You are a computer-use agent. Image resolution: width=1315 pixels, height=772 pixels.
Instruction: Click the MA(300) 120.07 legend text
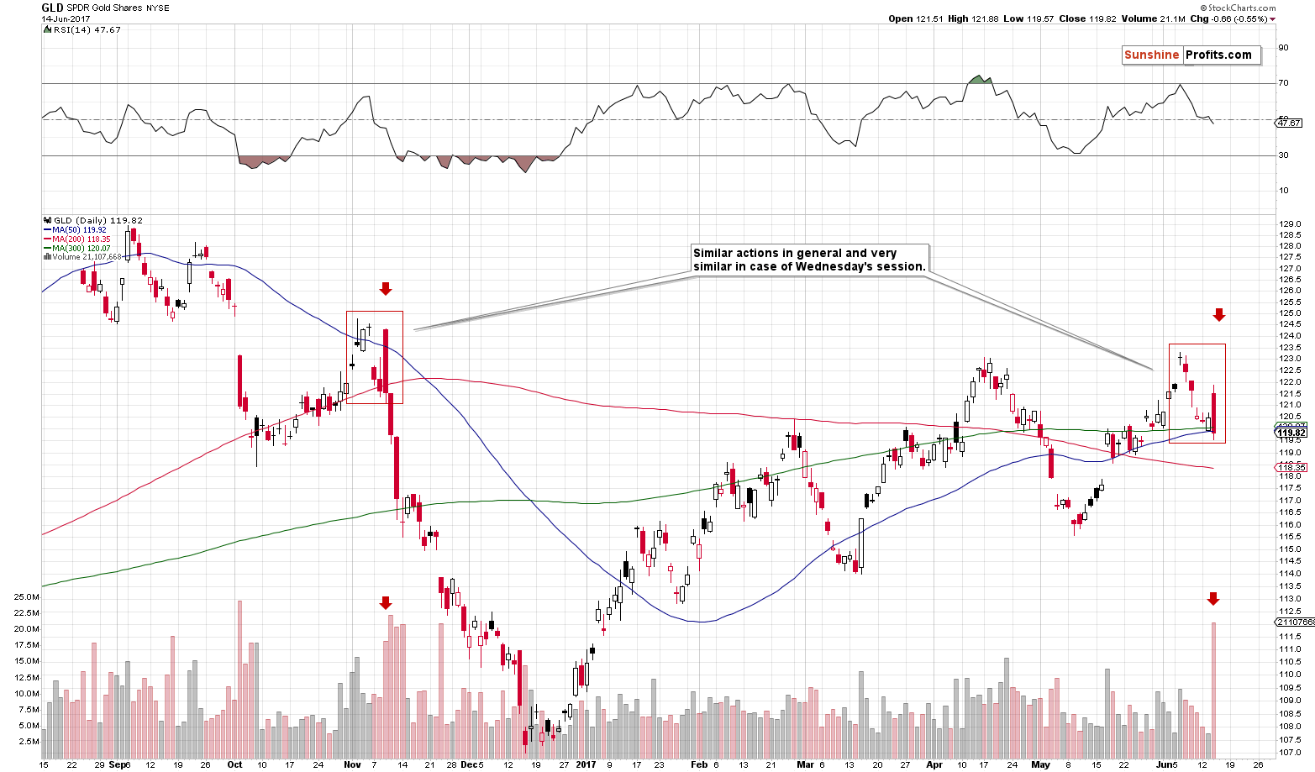tap(82, 249)
